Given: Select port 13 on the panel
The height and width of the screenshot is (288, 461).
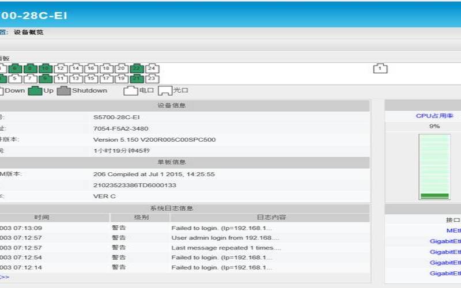Looking at the screenshot, I should (x=76, y=78).
